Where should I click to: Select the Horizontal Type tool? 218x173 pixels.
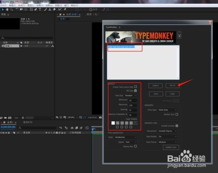click(x=40, y=10)
